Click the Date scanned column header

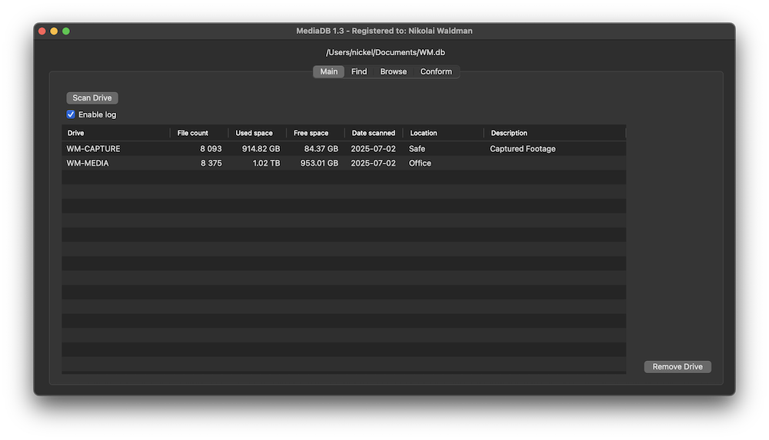373,133
